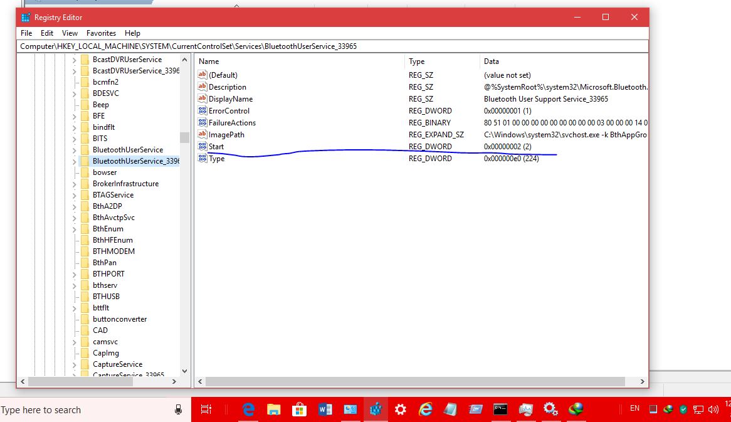
Task: Open Microsoft Store from the taskbar
Action: tap(299, 409)
